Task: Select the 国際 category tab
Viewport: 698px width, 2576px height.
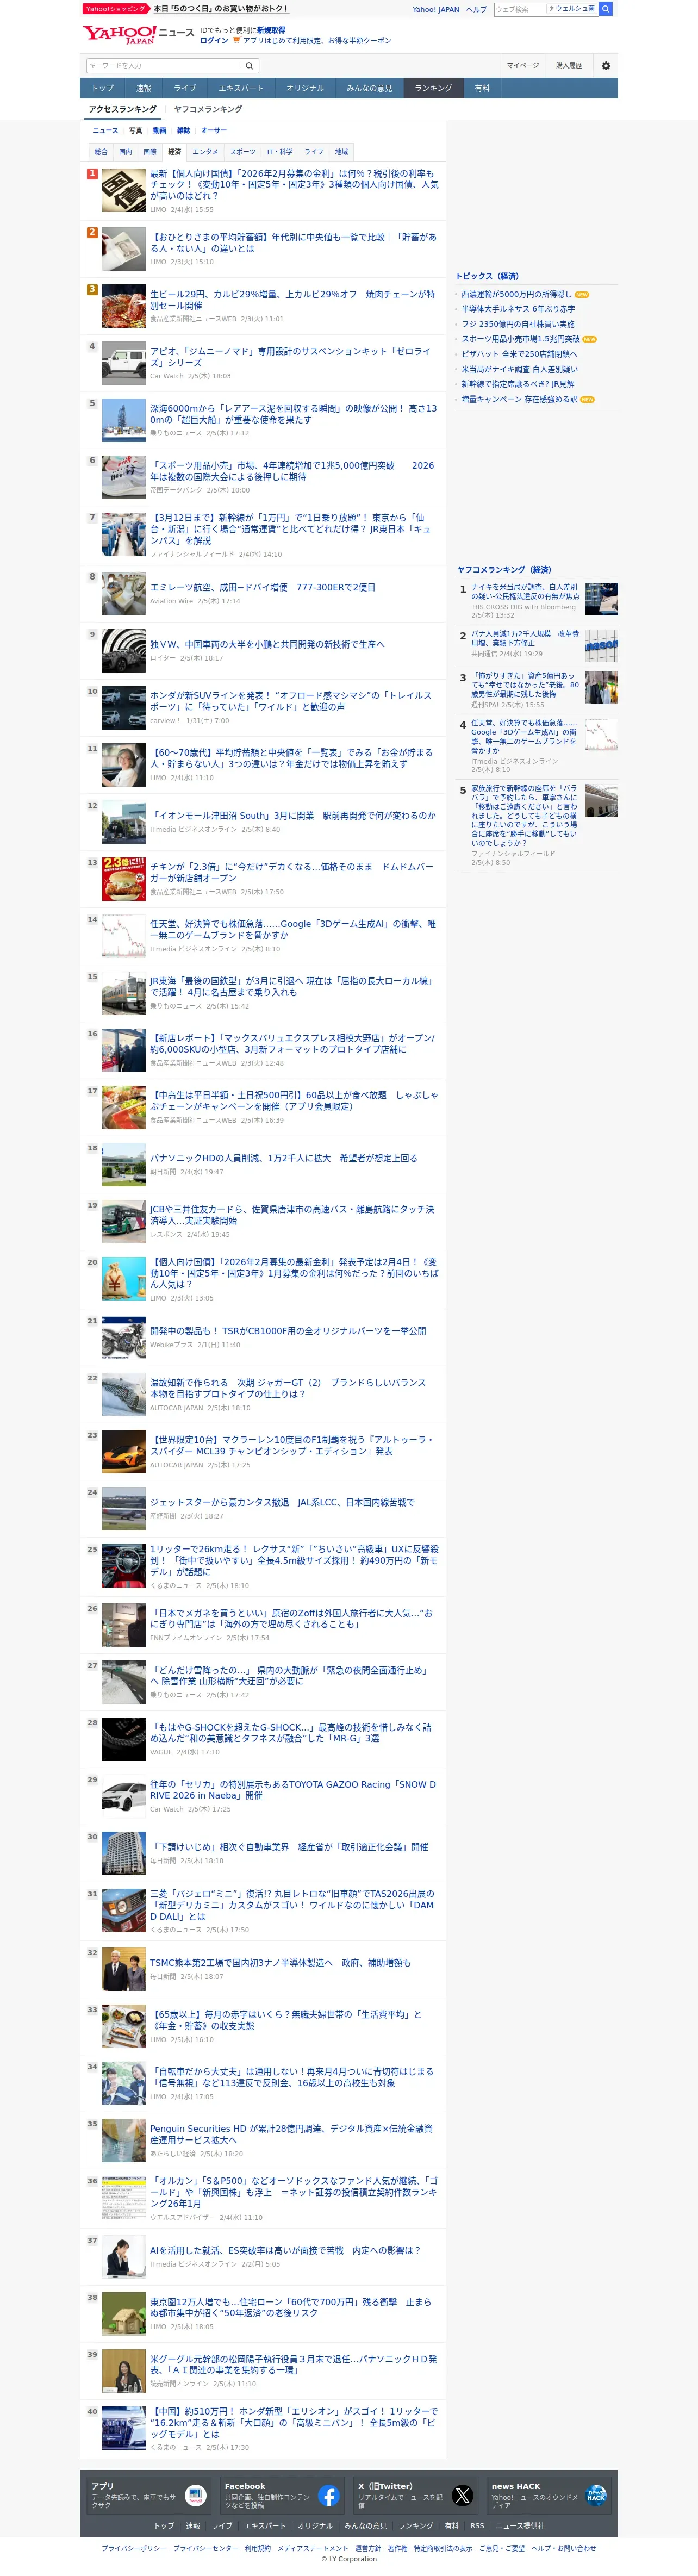Action: point(149,152)
